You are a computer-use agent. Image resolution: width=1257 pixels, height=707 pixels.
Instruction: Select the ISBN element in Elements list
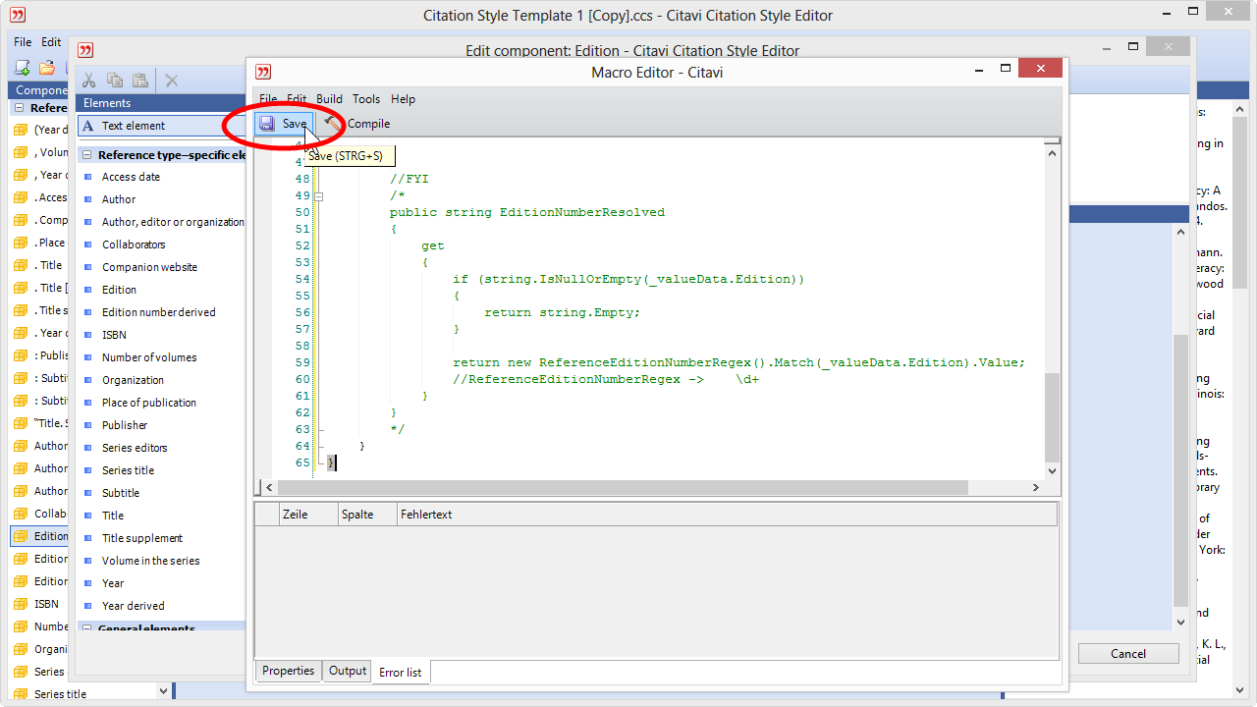pyautogui.click(x=114, y=335)
